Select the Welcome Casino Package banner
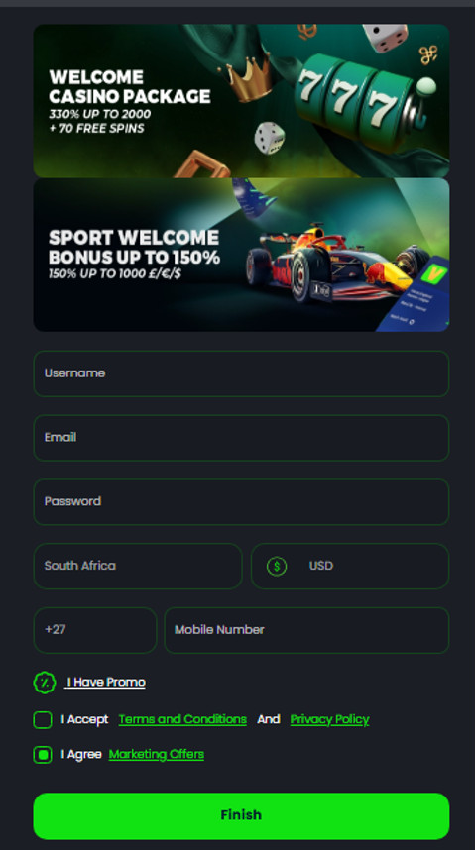The width and height of the screenshot is (476, 850). pyautogui.click(x=241, y=101)
